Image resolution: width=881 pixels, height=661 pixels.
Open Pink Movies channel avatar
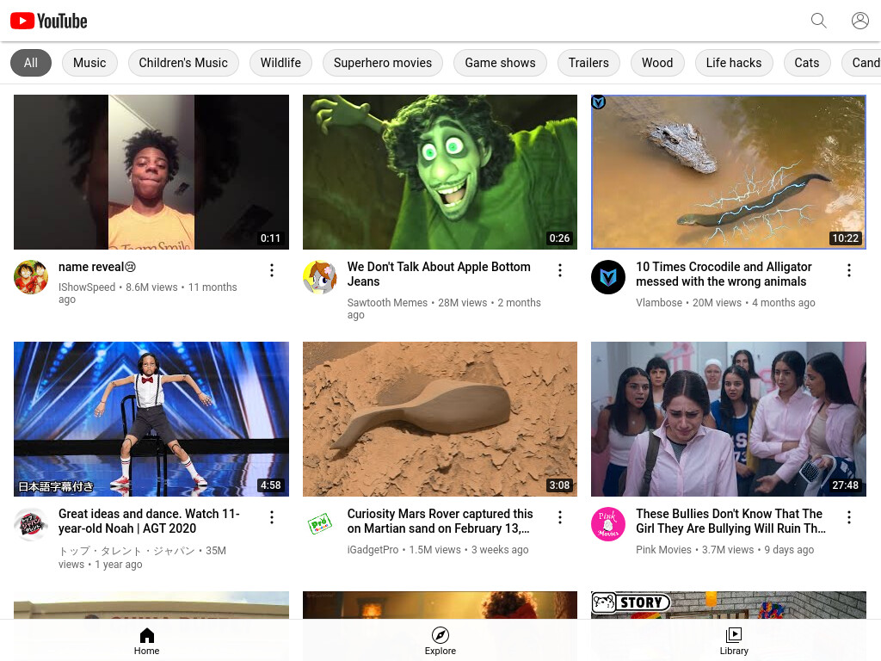608,524
